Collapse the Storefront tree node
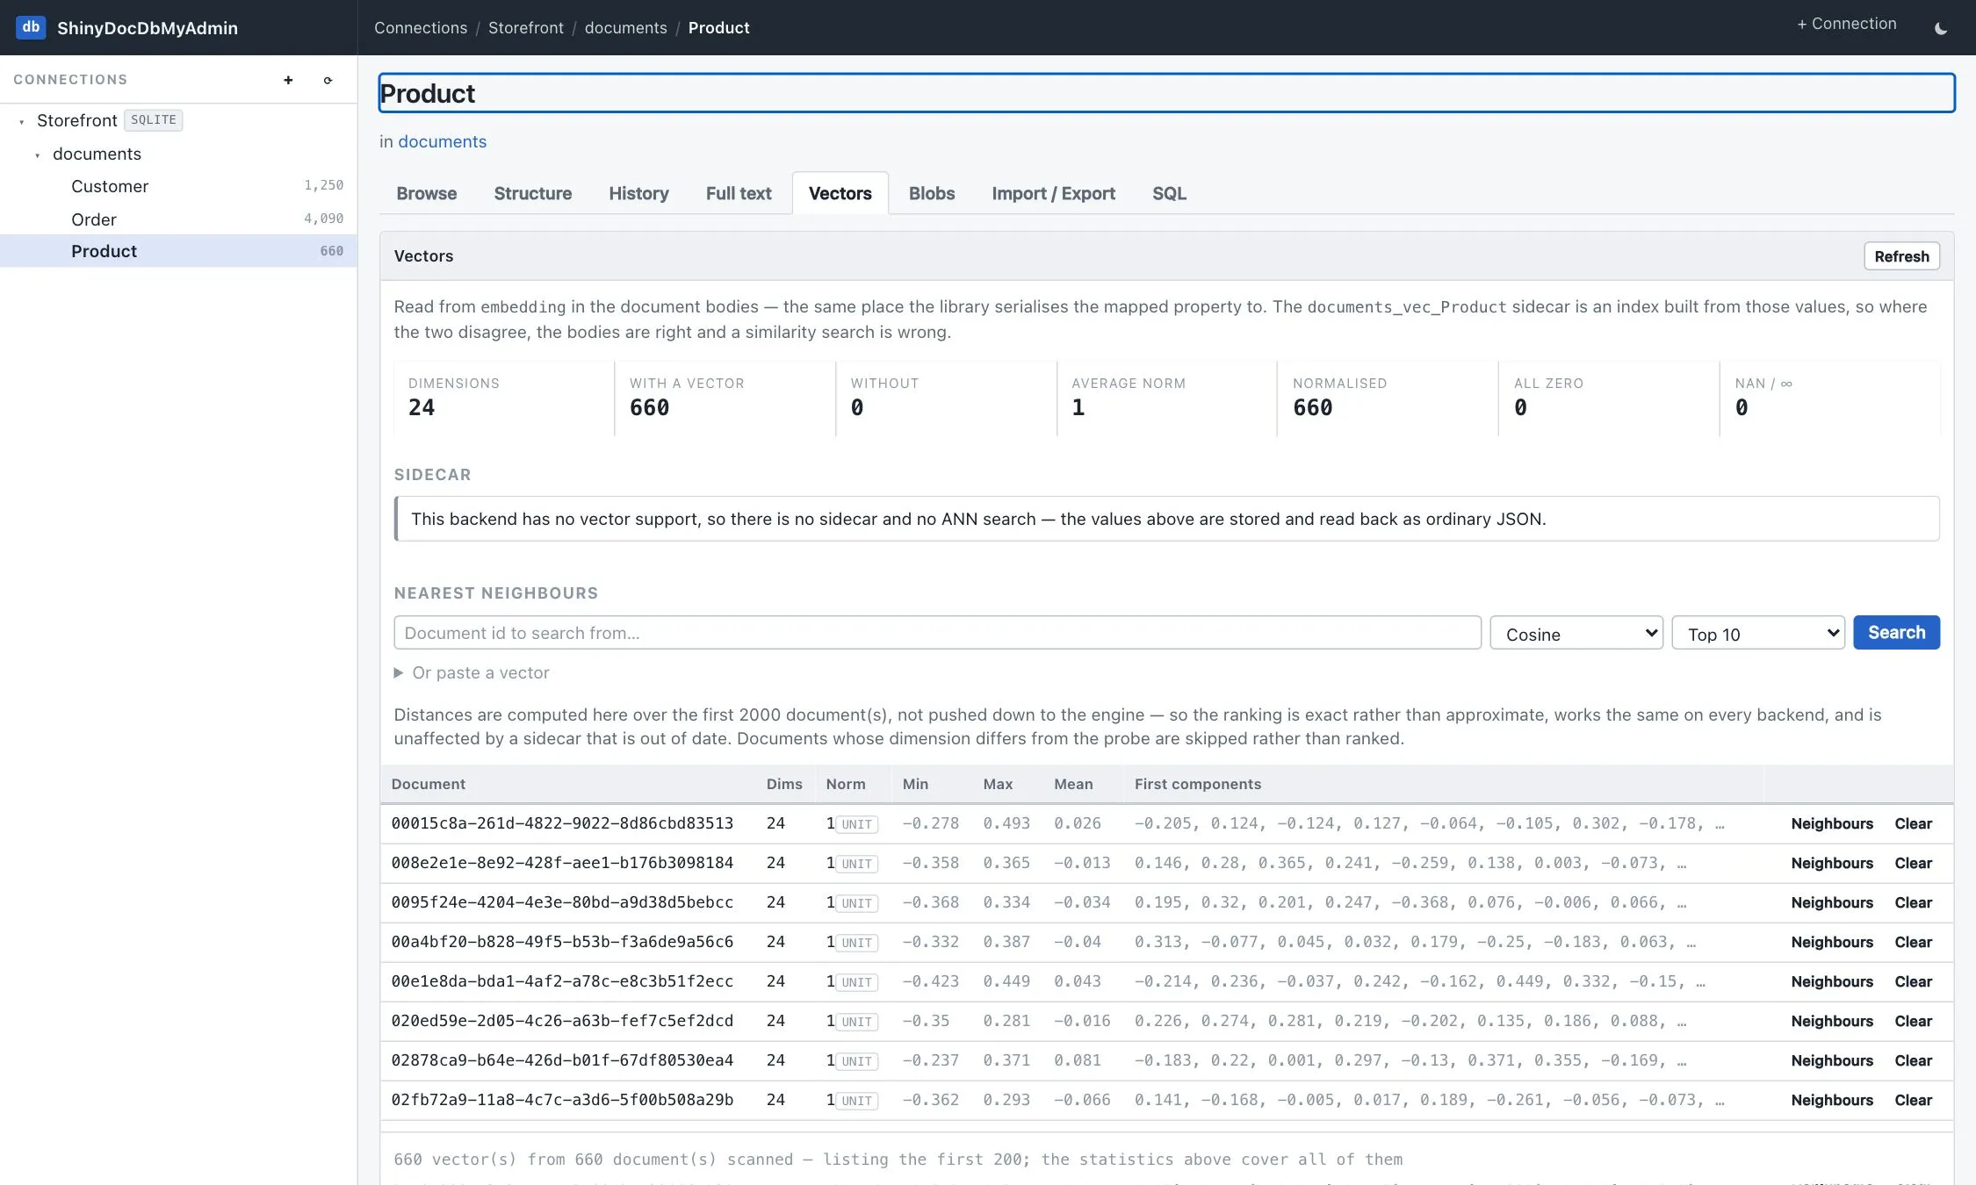This screenshot has width=1976, height=1185. 22,122
